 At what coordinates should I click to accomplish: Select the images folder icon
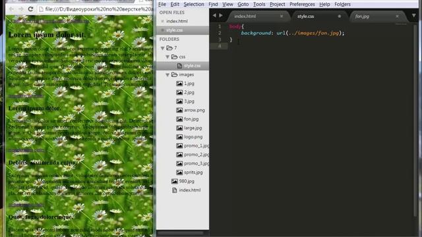click(174, 74)
